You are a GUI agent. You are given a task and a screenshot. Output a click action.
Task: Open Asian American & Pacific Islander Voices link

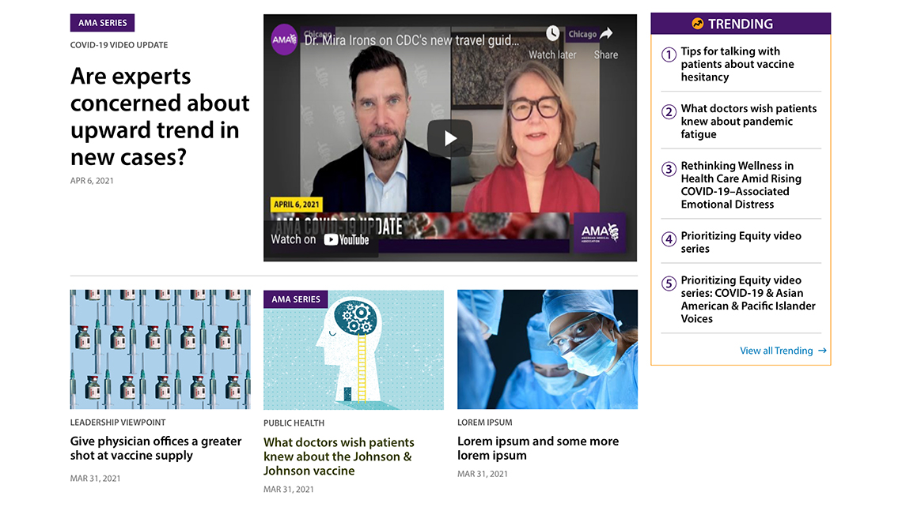pos(748,299)
